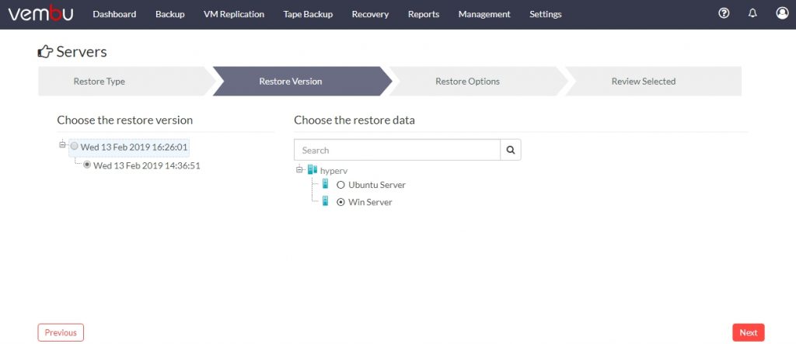Click the Previous button

[x=61, y=333]
